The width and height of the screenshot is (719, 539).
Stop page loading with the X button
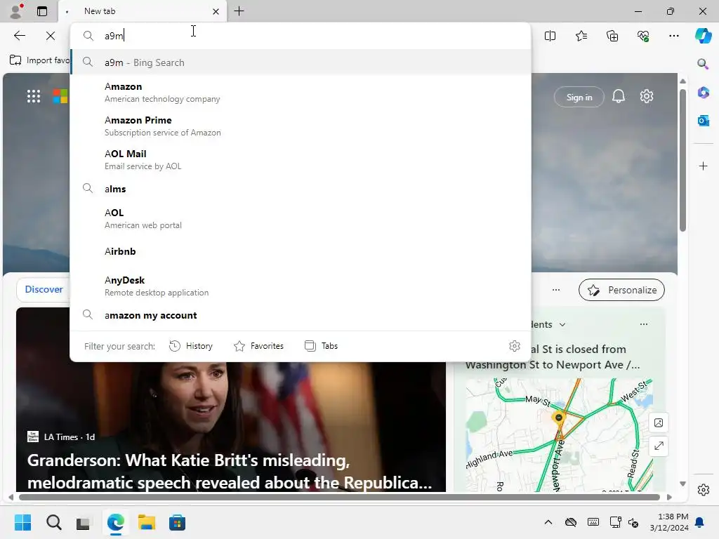(x=51, y=36)
